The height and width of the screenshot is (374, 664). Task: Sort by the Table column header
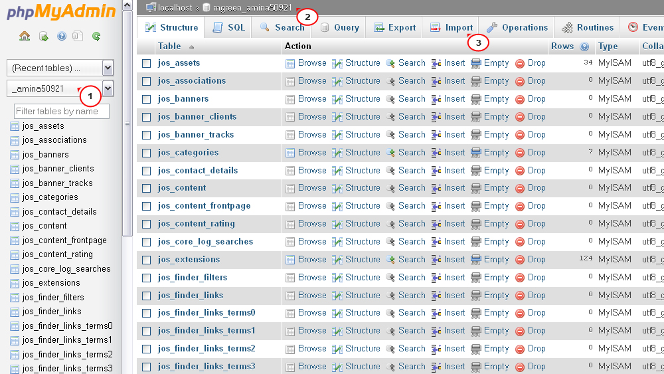(x=169, y=46)
